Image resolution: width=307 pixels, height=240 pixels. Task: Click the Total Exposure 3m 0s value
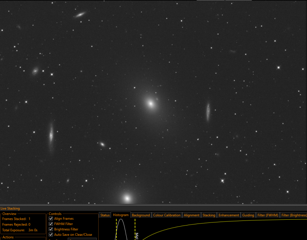pos(33,230)
